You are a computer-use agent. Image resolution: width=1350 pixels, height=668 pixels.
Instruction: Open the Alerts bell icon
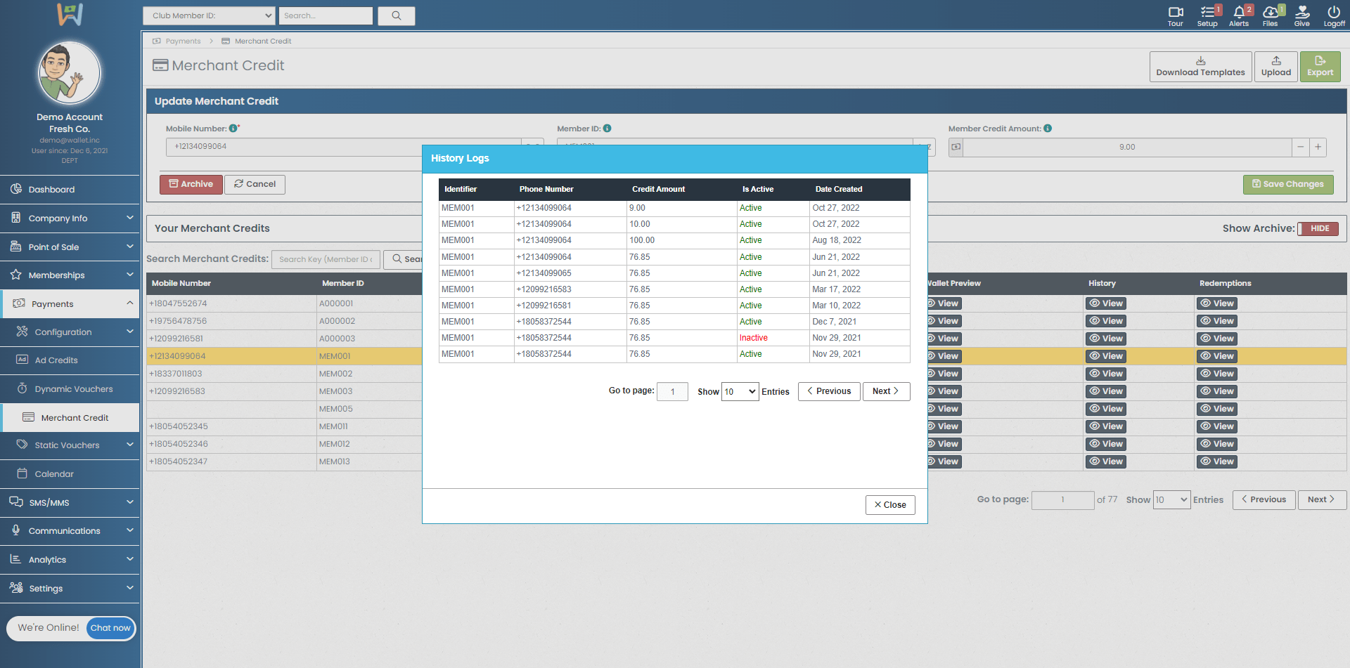pyautogui.click(x=1238, y=13)
